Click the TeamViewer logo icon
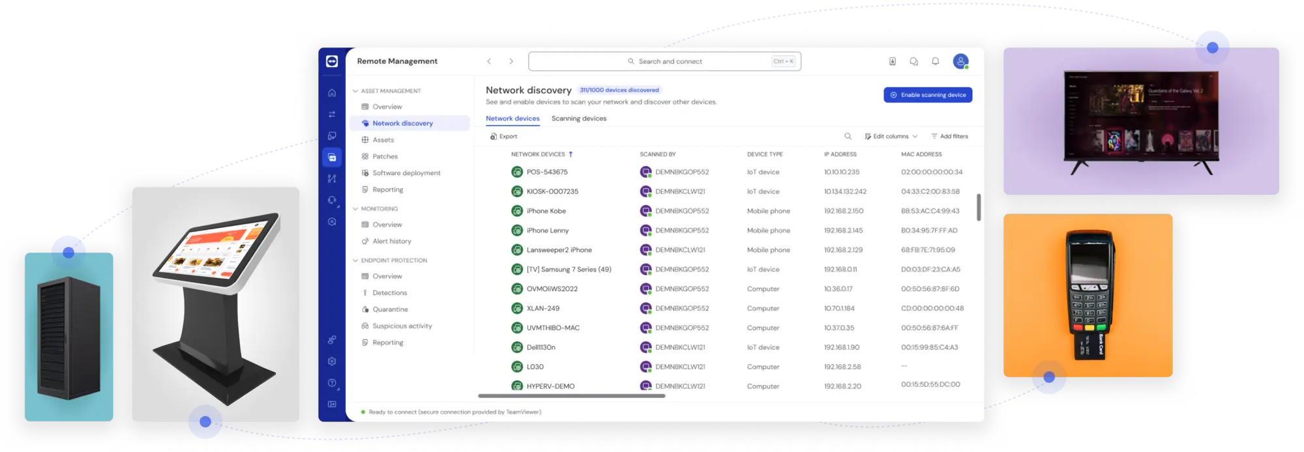 point(332,61)
